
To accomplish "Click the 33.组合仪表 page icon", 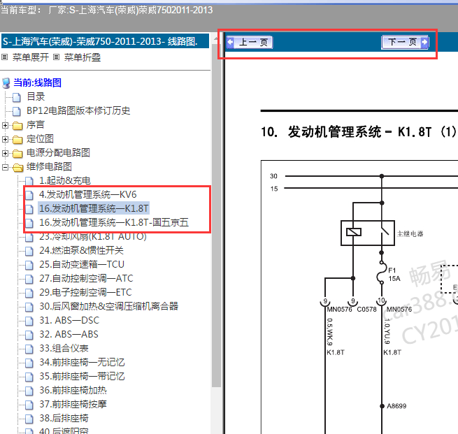I will pos(29,349).
